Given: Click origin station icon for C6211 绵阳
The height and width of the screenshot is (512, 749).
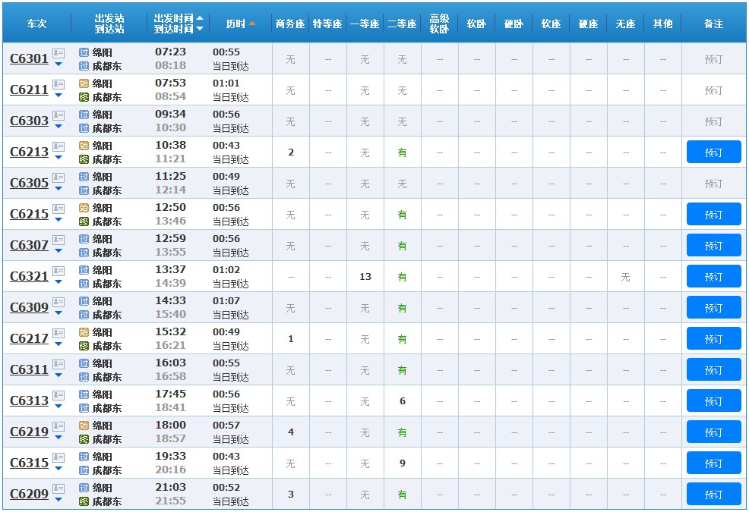Looking at the screenshot, I should click(84, 83).
